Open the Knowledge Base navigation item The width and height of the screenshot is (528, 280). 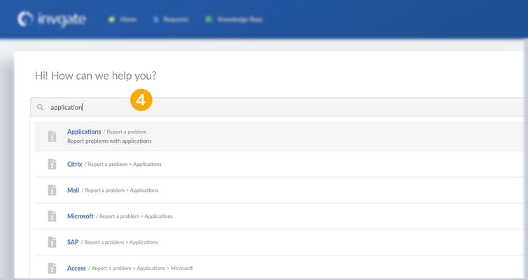point(234,20)
